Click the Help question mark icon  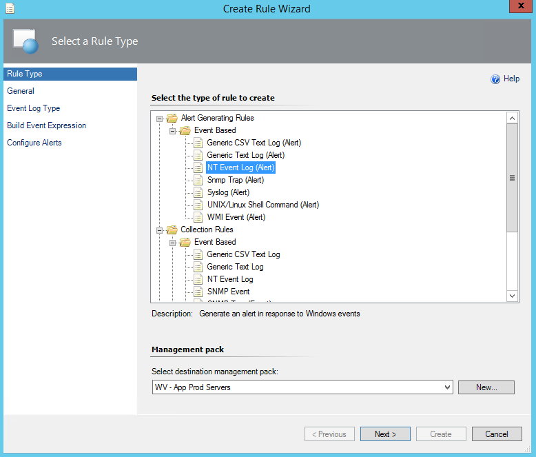click(495, 79)
